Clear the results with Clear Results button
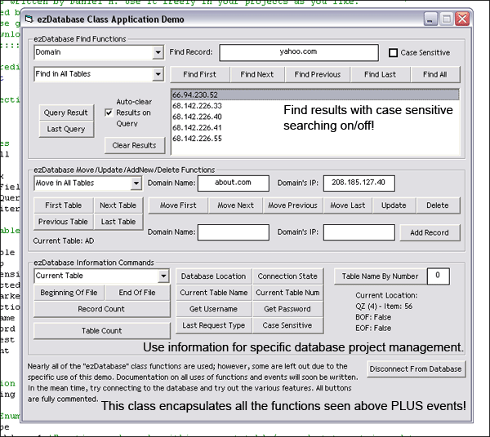The width and height of the screenshot is (490, 437). (135, 146)
